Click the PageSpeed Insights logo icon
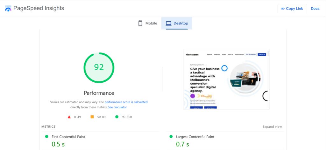The image size is (326, 150). click(x=8, y=9)
